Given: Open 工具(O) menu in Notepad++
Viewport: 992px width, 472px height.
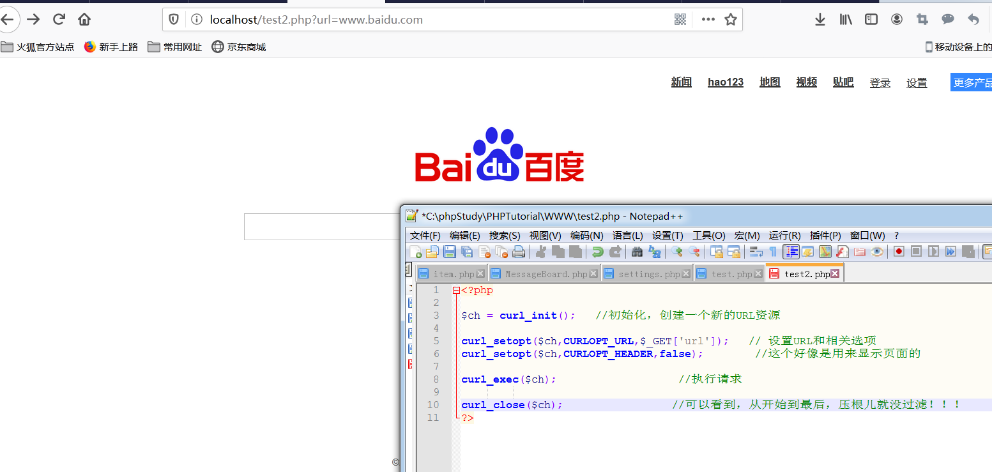Looking at the screenshot, I should pyautogui.click(x=709, y=236).
